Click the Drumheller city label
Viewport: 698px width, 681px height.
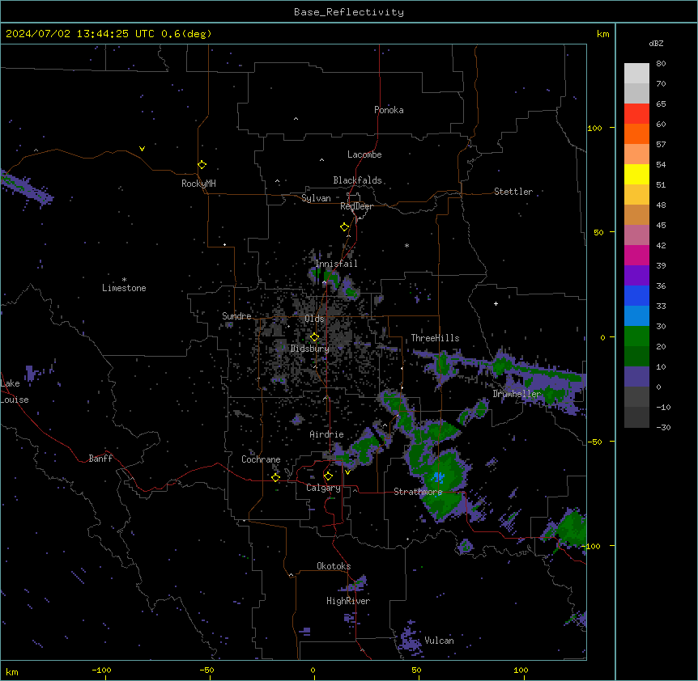pos(517,394)
